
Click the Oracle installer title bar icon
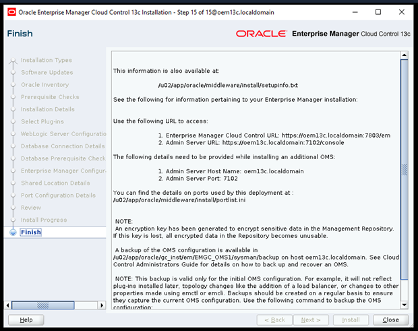tap(11, 12)
